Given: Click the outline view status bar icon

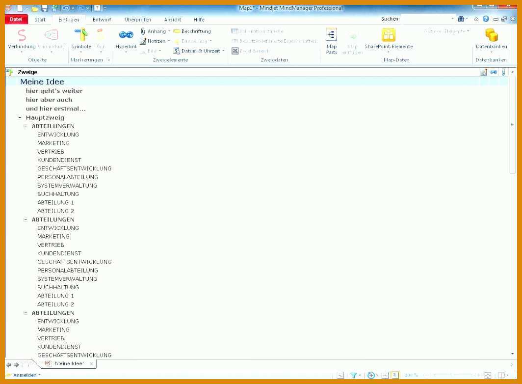Looking at the screenshot, I should coord(395,375).
